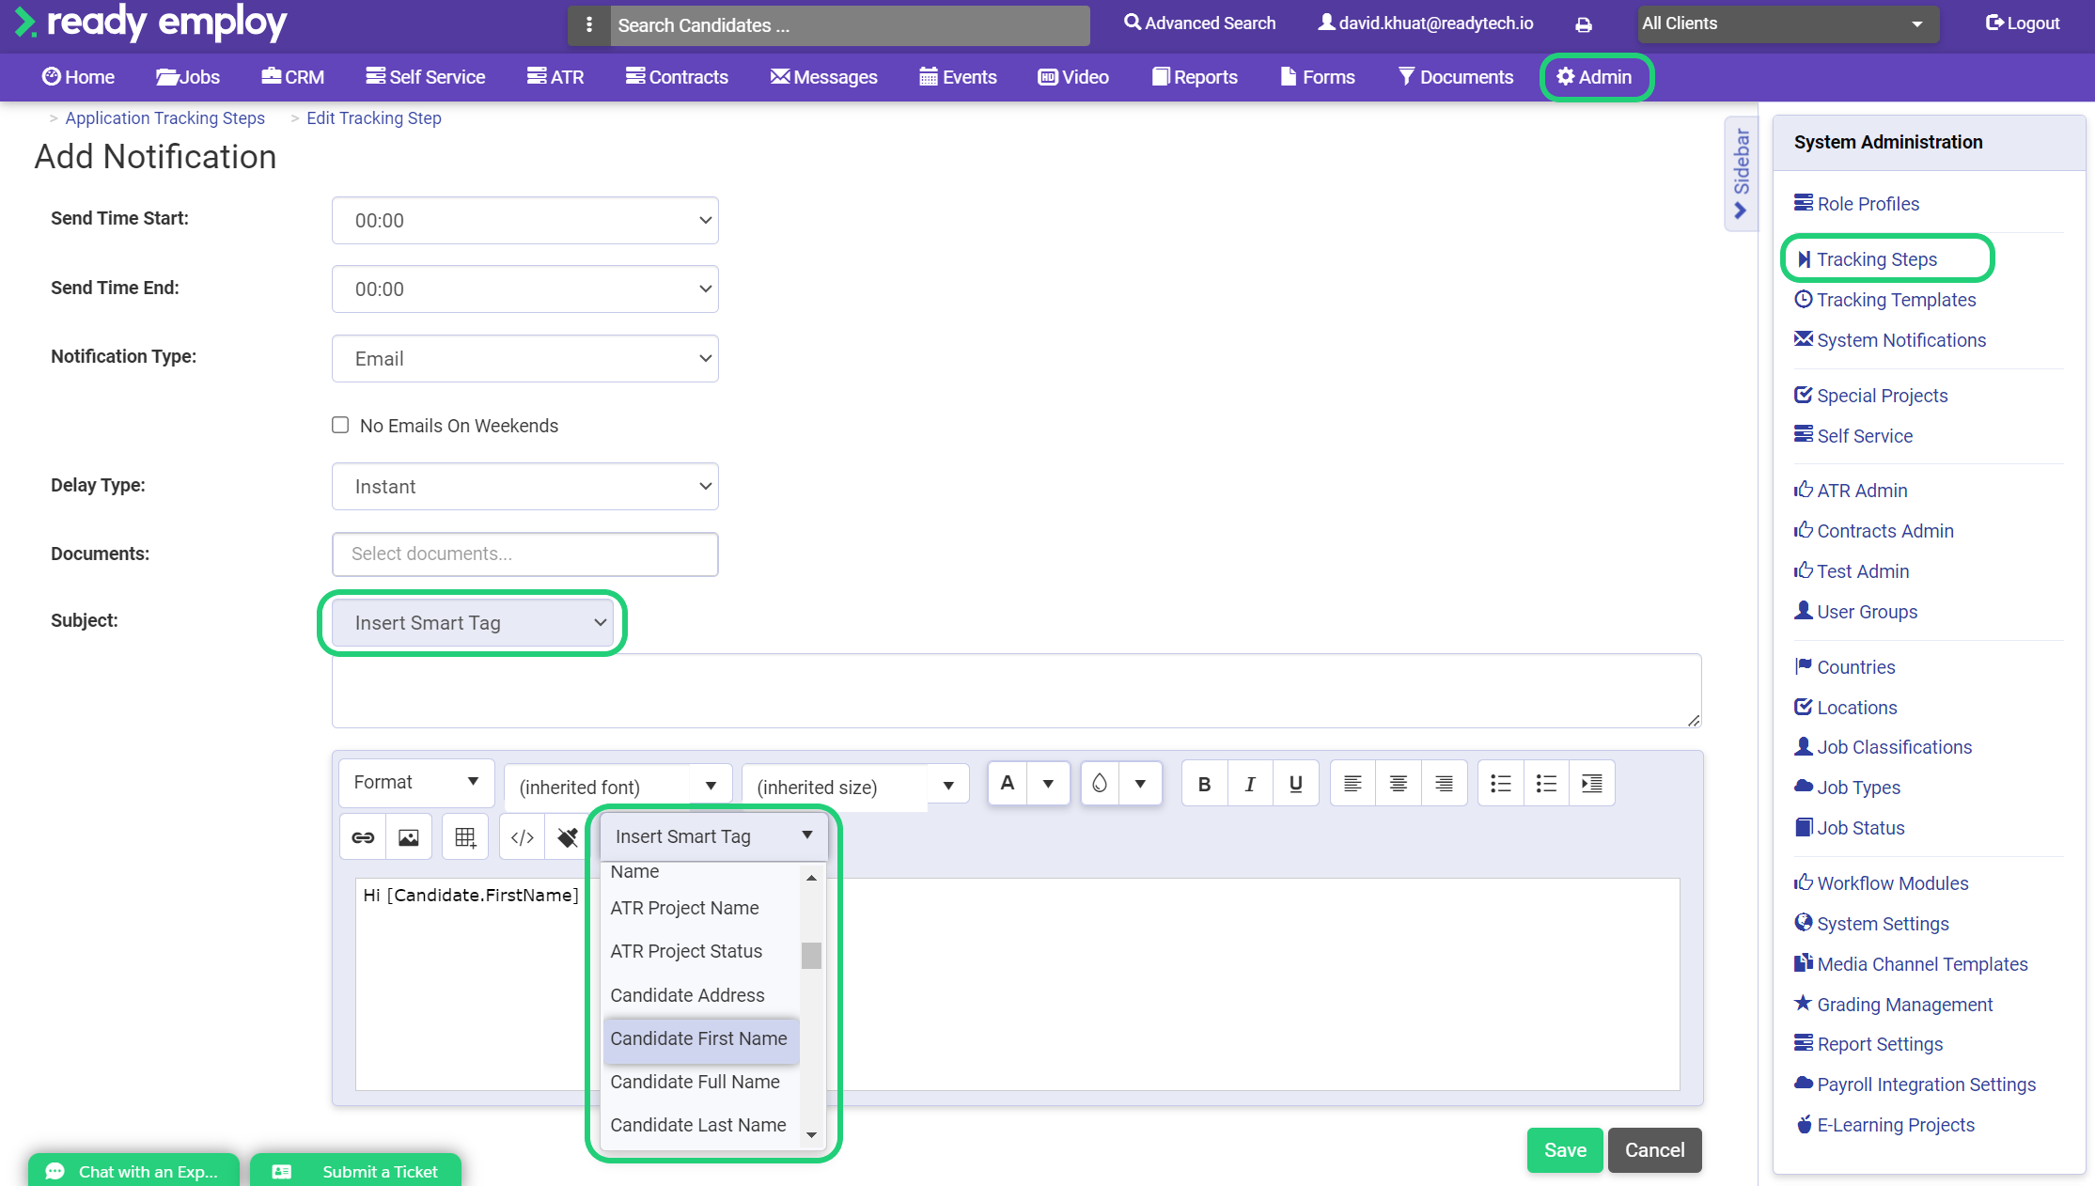Open the inherited font dropdown
Screen dimensions: 2095x1186
(x=618, y=787)
